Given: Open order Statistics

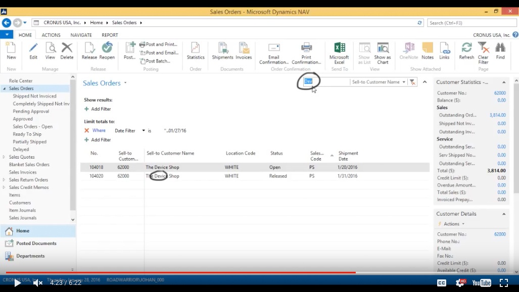Looking at the screenshot, I should (196, 51).
